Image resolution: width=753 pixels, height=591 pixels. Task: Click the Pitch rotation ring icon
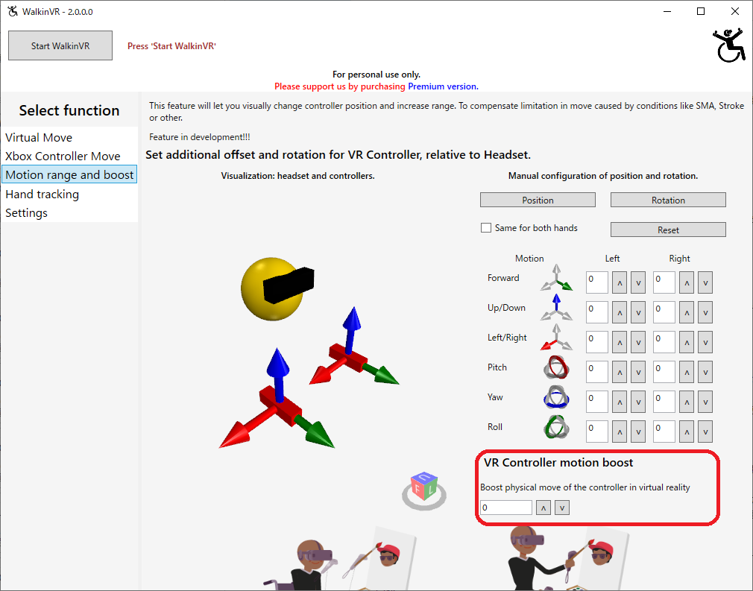(x=556, y=367)
